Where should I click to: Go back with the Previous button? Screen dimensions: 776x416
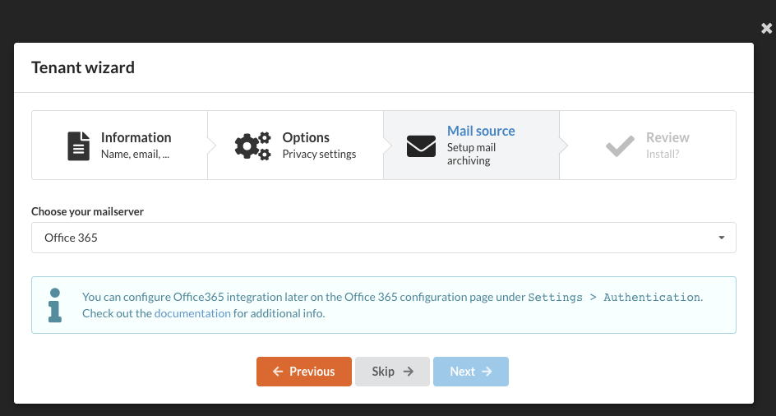[x=304, y=372]
